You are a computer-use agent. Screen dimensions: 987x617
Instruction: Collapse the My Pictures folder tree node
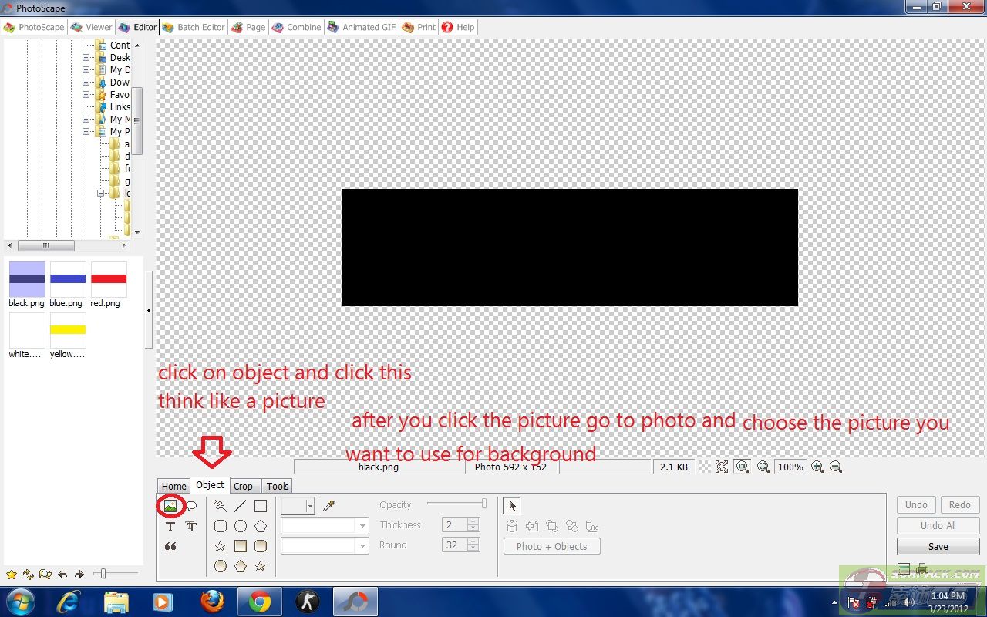click(x=86, y=131)
